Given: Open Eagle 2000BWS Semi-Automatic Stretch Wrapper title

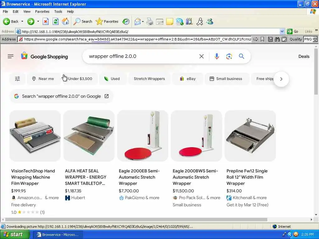Looking at the screenshot, I should pos(195,177).
